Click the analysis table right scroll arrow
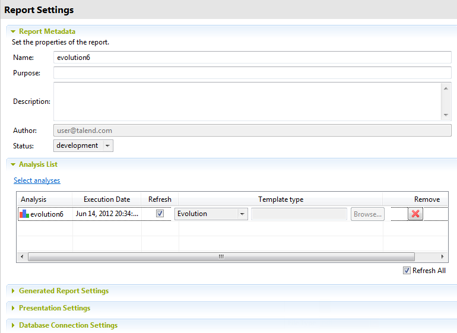The width and height of the screenshot is (457, 333). (x=442, y=256)
